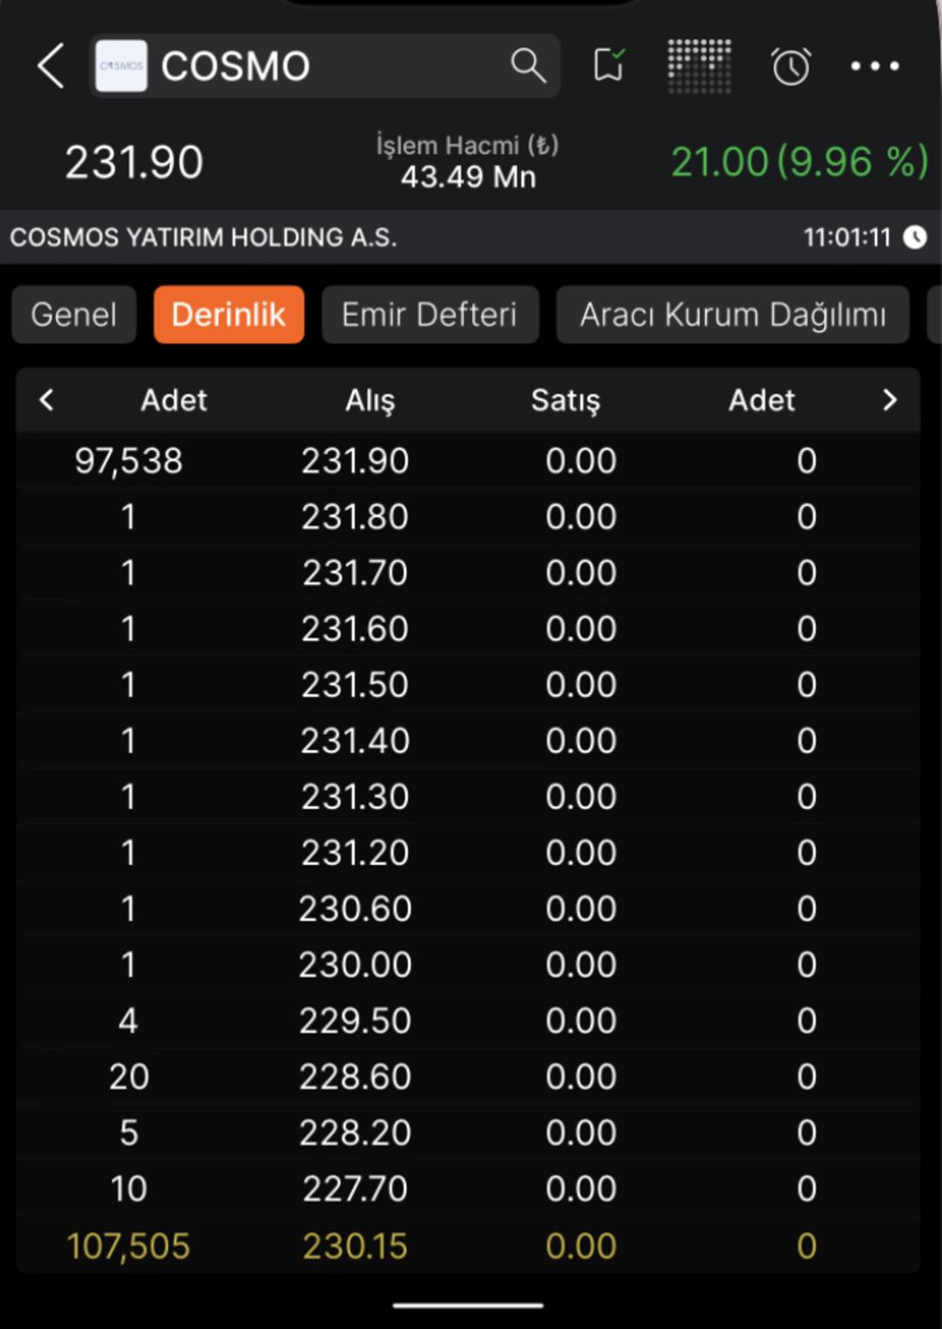Switch to the Genel tab
Image resolution: width=942 pixels, height=1329 pixels.
(x=74, y=315)
